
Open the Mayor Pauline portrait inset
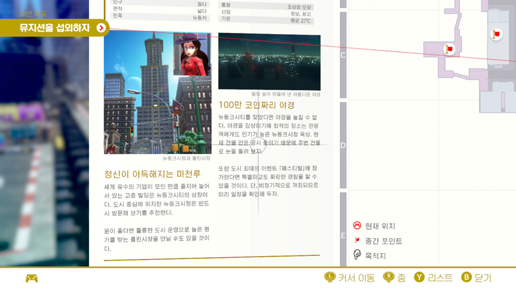pos(192,55)
